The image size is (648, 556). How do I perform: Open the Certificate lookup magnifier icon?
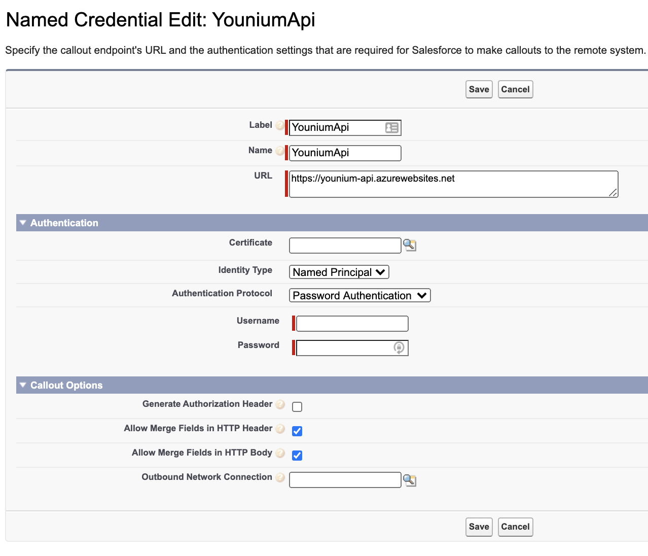click(x=410, y=246)
